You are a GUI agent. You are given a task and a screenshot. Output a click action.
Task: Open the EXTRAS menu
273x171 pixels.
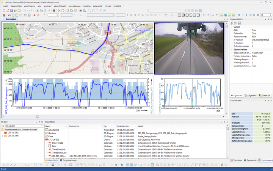108,6
